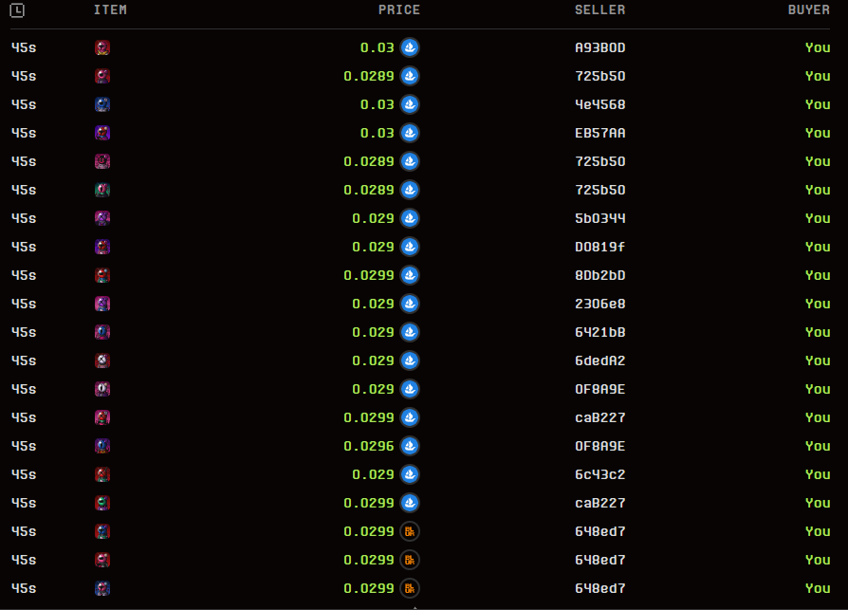Click the orange Blur currency icon next to seller 648ed7
Image resolution: width=848 pixels, height=610 pixels.
[x=409, y=531]
